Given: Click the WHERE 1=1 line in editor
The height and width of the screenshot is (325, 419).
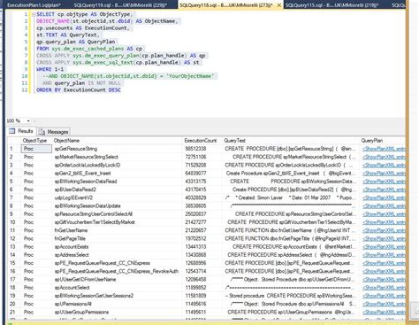Looking at the screenshot, I should (x=50, y=69).
